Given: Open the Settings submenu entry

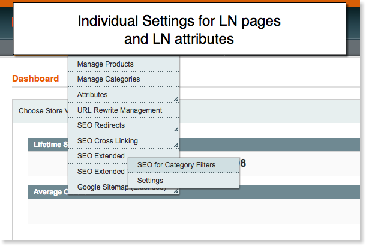Looking at the screenshot, I should 184,181.
